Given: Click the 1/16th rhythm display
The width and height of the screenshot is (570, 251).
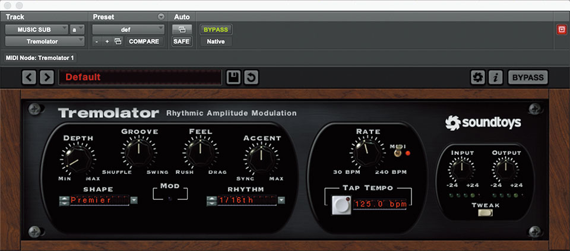Looking at the screenshot, I should coord(247,200).
